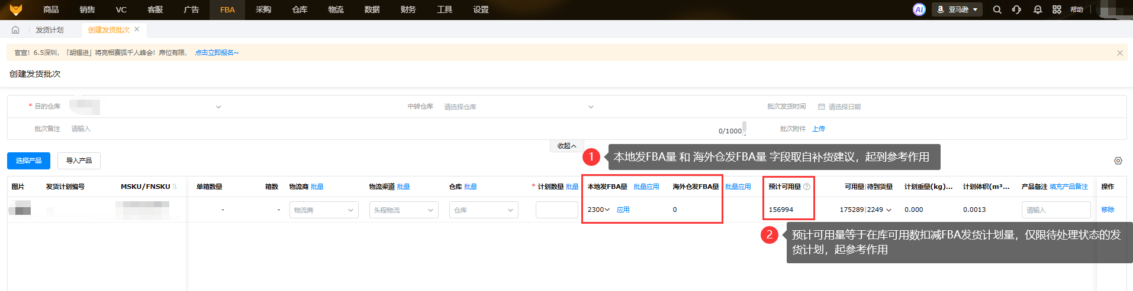Screen dimensions: 1133x291
Task: Open the notifications bell icon
Action: (x=1037, y=9)
